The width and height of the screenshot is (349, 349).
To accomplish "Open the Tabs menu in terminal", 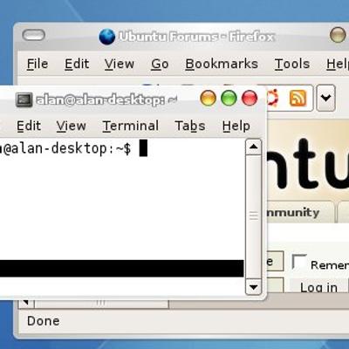I will tap(190, 127).
